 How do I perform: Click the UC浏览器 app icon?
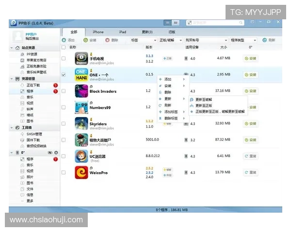[81, 156]
